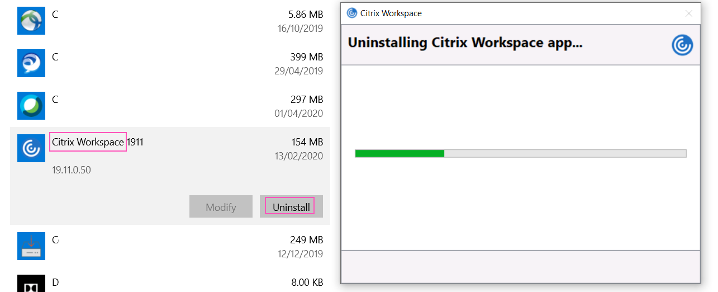Select the app entry dated 29/04/2019
The width and height of the screenshot is (718, 292).
[170, 64]
